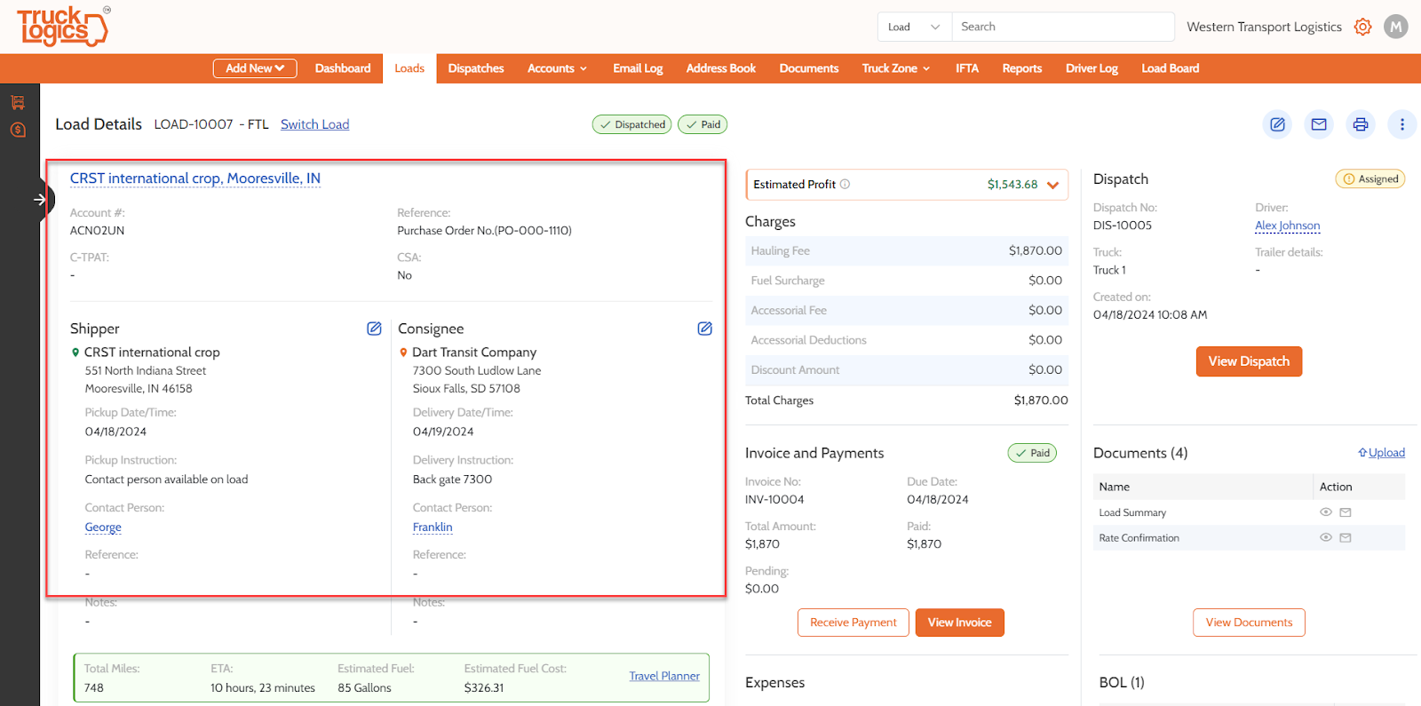Click the dollar icon in the left sidebar

pos(18,130)
